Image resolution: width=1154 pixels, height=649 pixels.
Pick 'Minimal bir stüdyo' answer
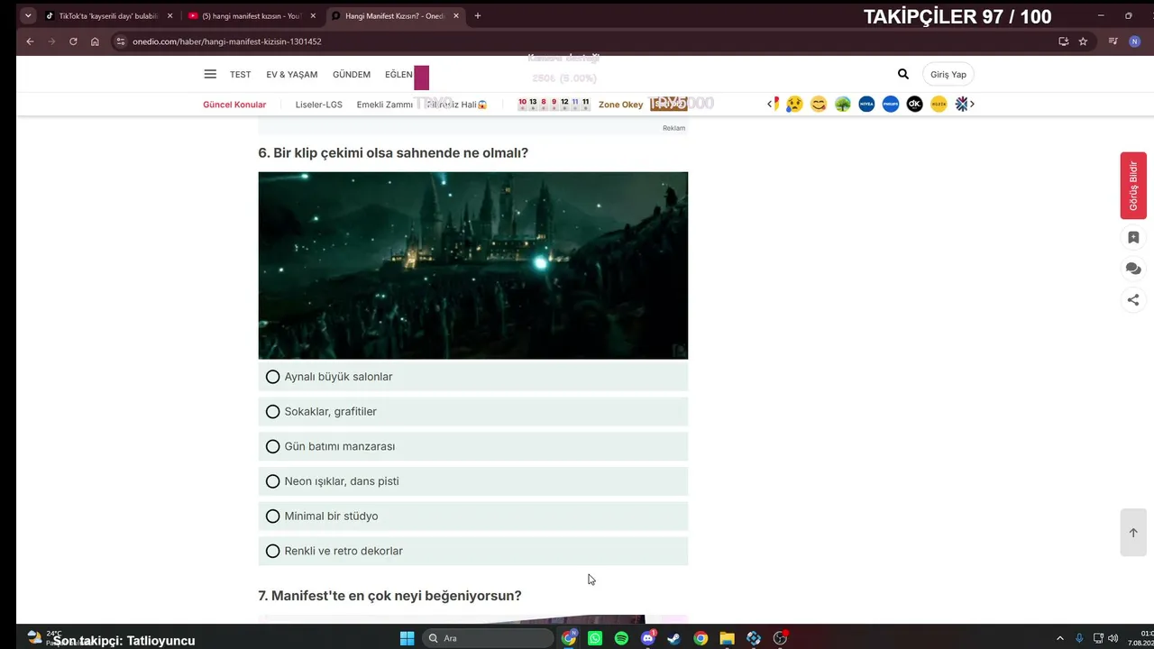point(472,516)
